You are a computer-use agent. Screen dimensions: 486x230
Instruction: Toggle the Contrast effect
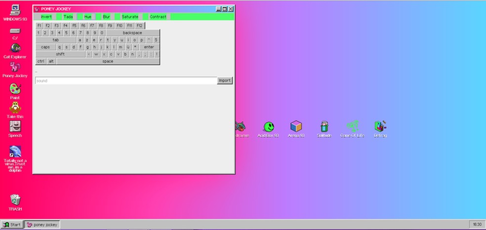[158, 17]
